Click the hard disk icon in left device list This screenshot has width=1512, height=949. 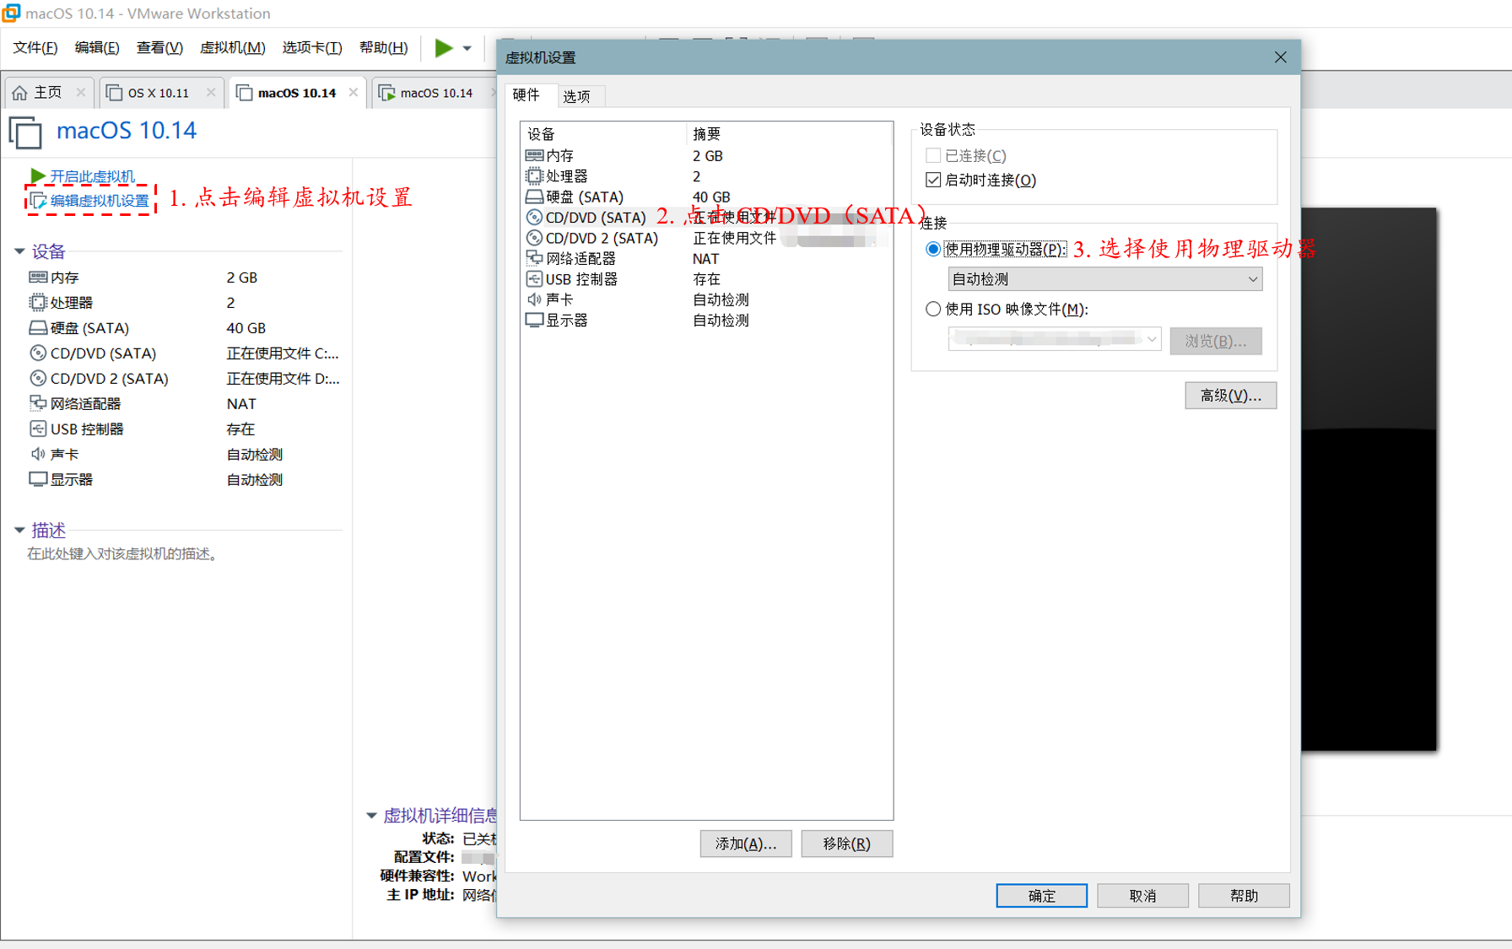38,328
